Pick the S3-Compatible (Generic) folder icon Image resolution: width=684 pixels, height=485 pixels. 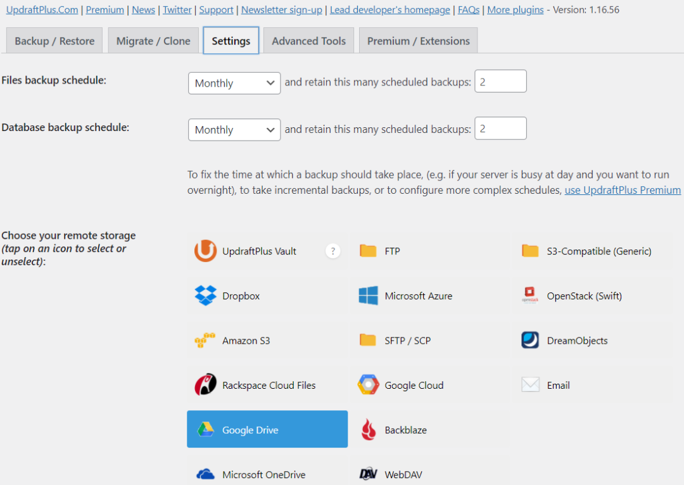pos(530,251)
